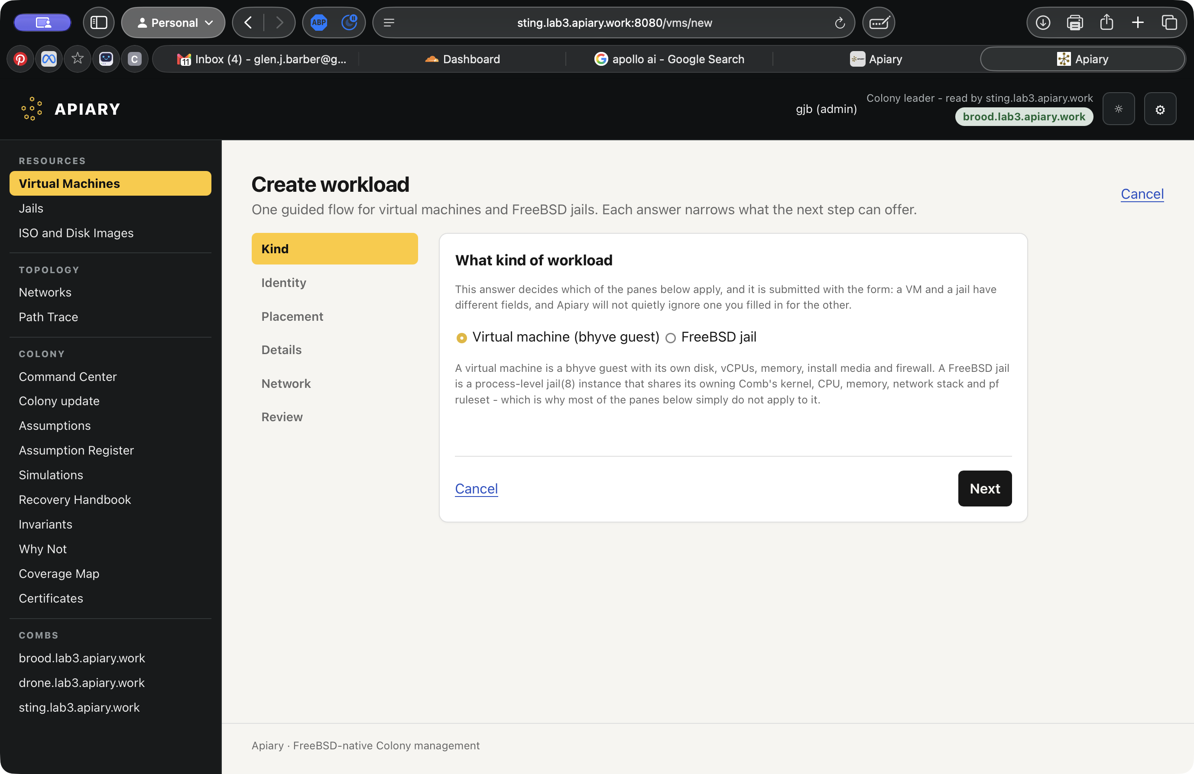Add a new tab with the plus icon
The image size is (1194, 774).
(x=1137, y=23)
